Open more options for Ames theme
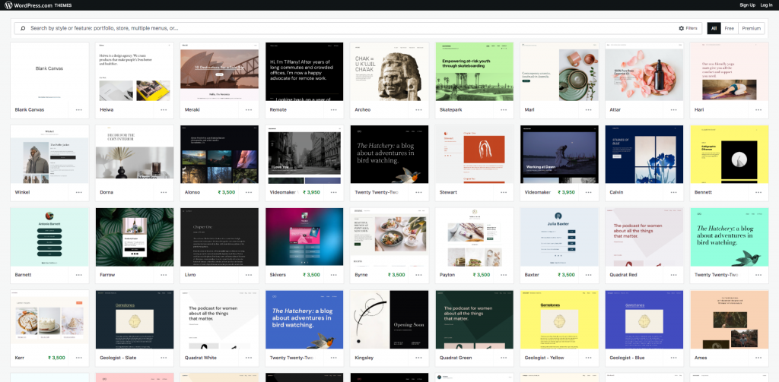 tap(758, 358)
